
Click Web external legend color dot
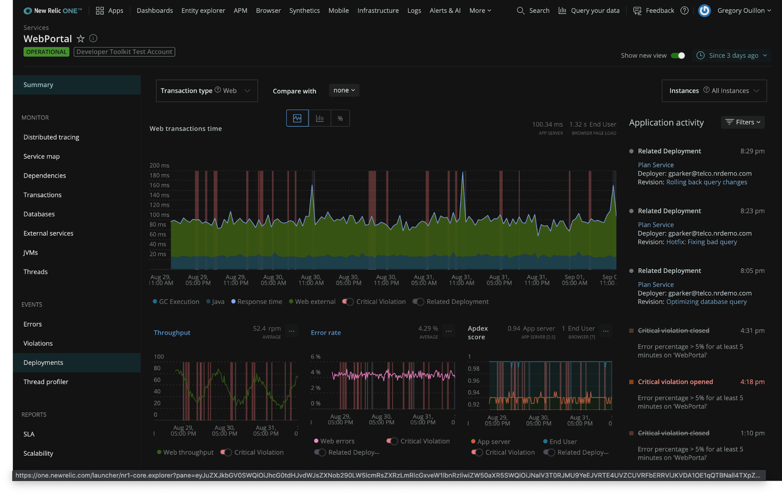click(x=291, y=302)
